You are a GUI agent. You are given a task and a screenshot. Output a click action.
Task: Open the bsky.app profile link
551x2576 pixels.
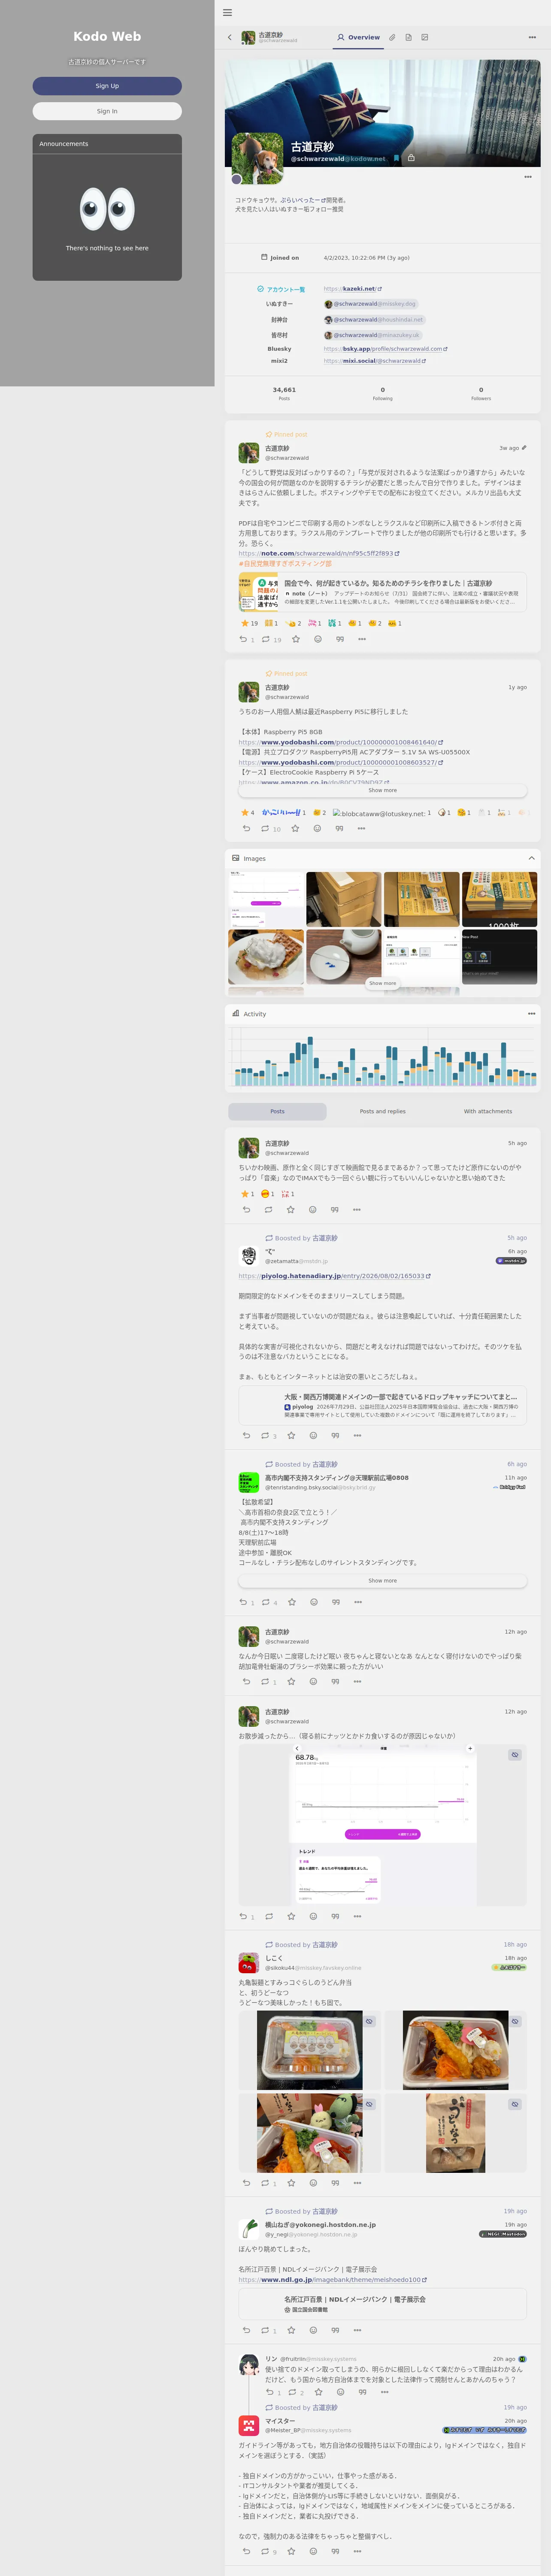385,349
